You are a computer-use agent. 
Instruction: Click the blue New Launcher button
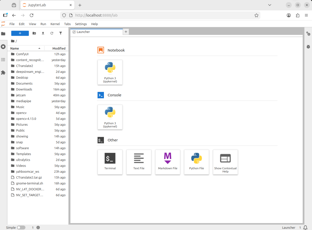point(20,33)
